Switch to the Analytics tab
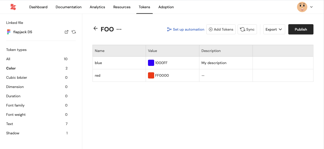This screenshot has width=324, height=149. [x=97, y=7]
